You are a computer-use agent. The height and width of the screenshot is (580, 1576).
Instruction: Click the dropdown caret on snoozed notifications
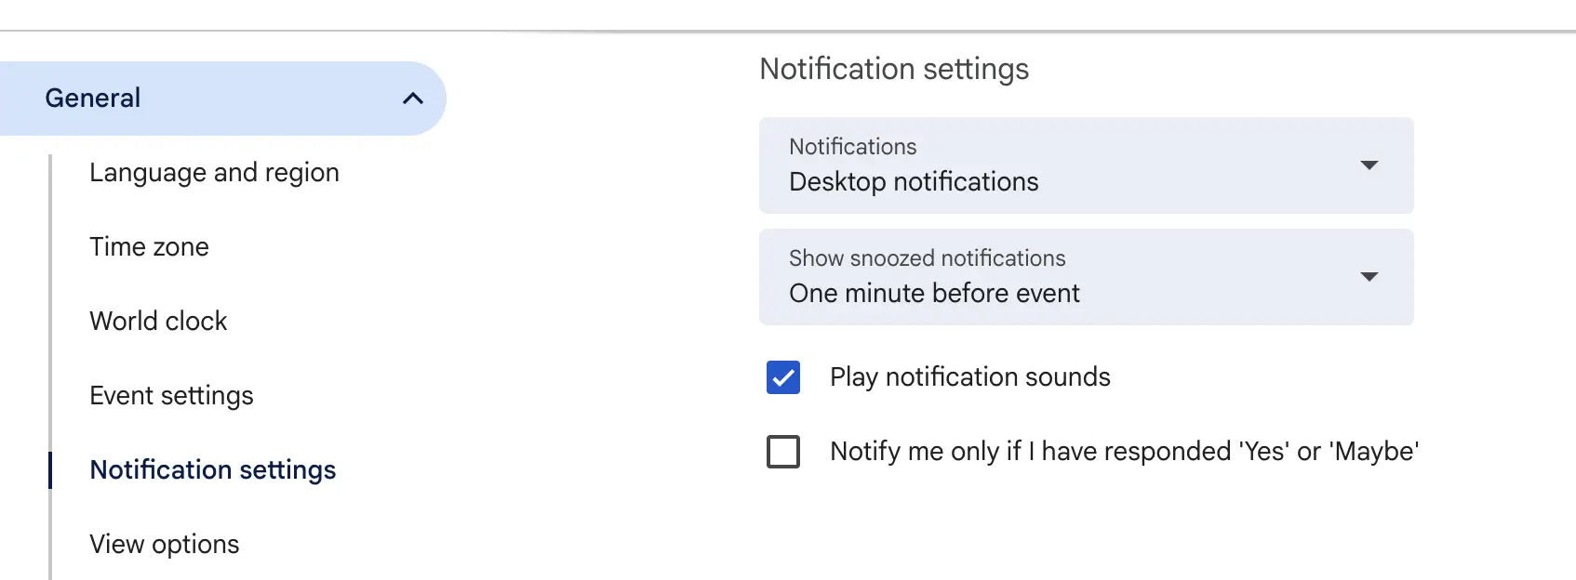pyautogui.click(x=1369, y=277)
